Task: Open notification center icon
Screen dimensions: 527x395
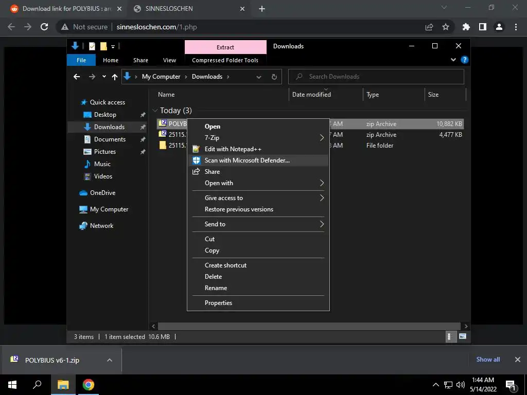Action: pos(511,385)
